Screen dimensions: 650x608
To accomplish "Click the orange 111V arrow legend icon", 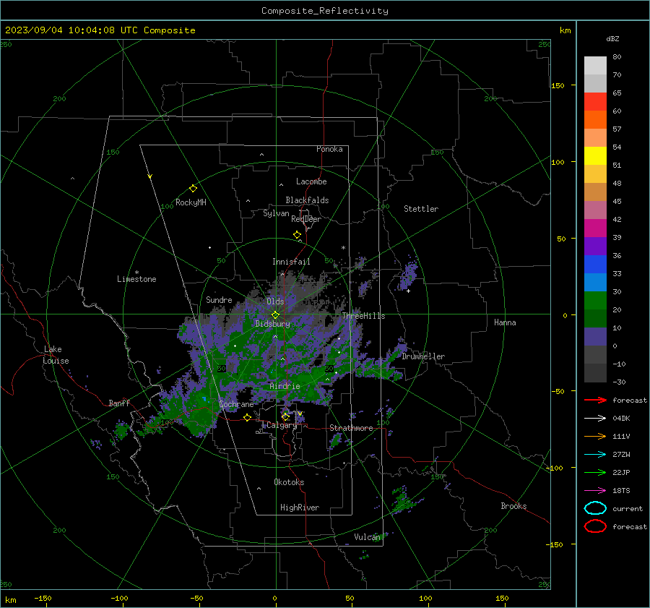I will (595, 436).
